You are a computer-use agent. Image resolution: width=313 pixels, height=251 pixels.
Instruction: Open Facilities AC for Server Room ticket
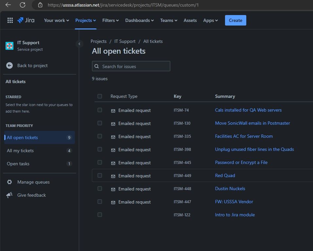click(244, 136)
